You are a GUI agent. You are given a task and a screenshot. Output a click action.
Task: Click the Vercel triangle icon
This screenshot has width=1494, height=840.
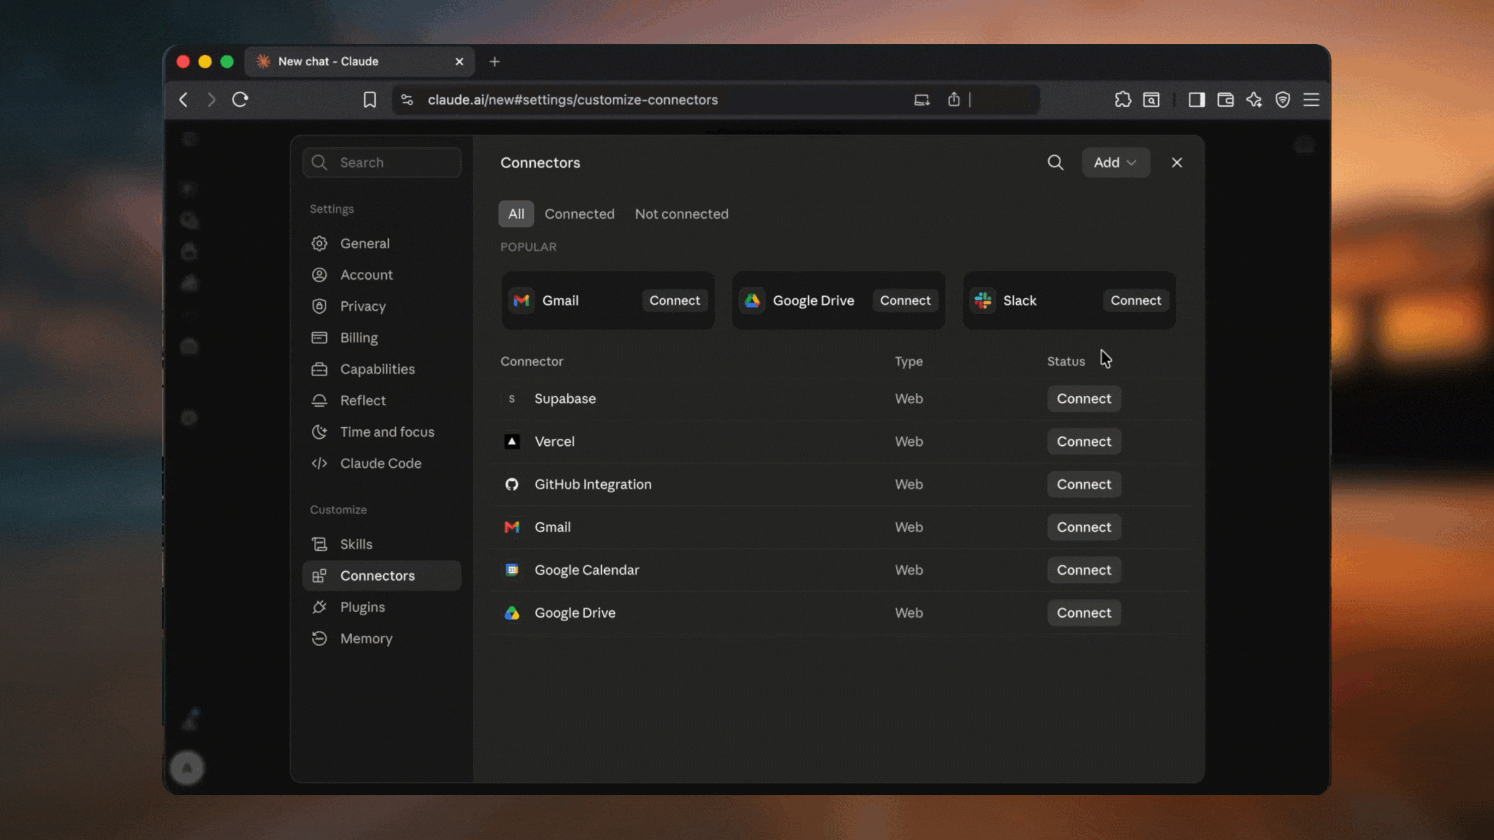click(x=512, y=442)
